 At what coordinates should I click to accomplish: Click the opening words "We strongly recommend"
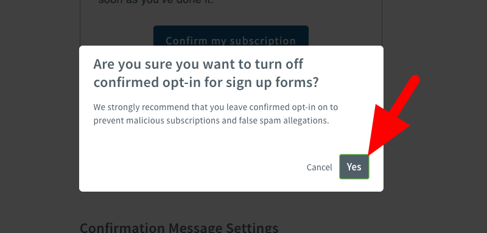click(x=136, y=107)
